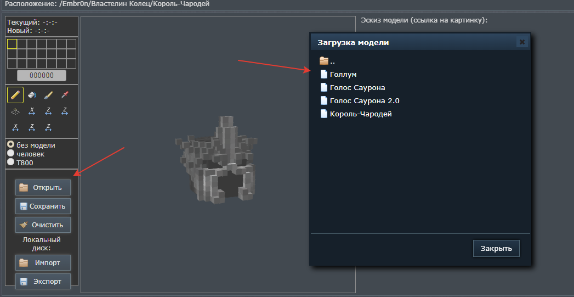Image resolution: width=574 pixels, height=297 pixels.
Task: Select the 'без модели' radio option
Action: click(x=10, y=145)
